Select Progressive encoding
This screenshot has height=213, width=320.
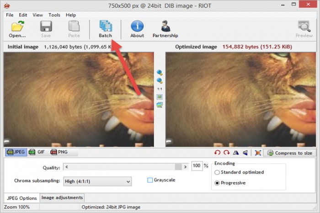click(217, 183)
